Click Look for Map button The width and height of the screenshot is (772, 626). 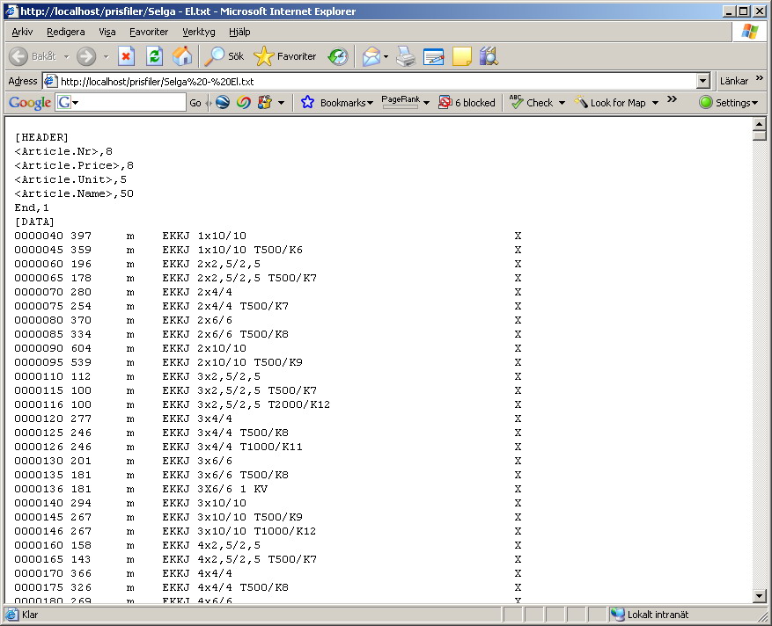click(x=611, y=102)
